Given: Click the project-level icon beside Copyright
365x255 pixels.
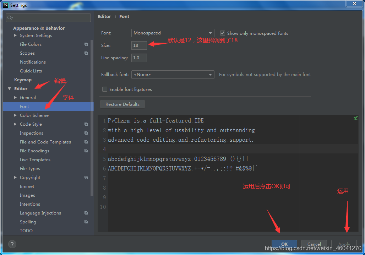Looking at the screenshot, I should tap(86, 178).
